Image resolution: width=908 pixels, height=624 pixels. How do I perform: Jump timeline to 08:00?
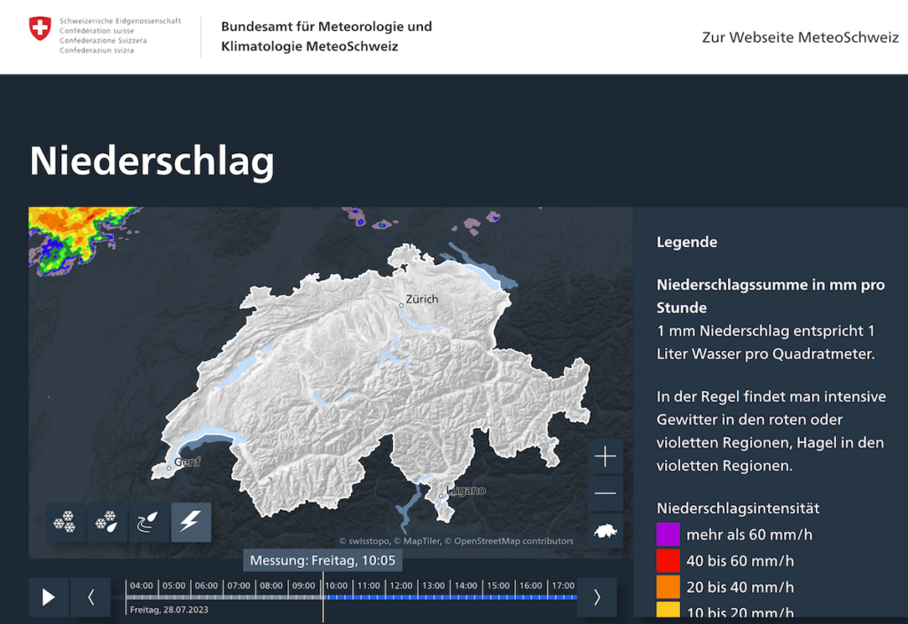271,586
